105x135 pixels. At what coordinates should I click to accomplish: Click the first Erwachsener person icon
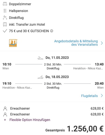[5, 109]
